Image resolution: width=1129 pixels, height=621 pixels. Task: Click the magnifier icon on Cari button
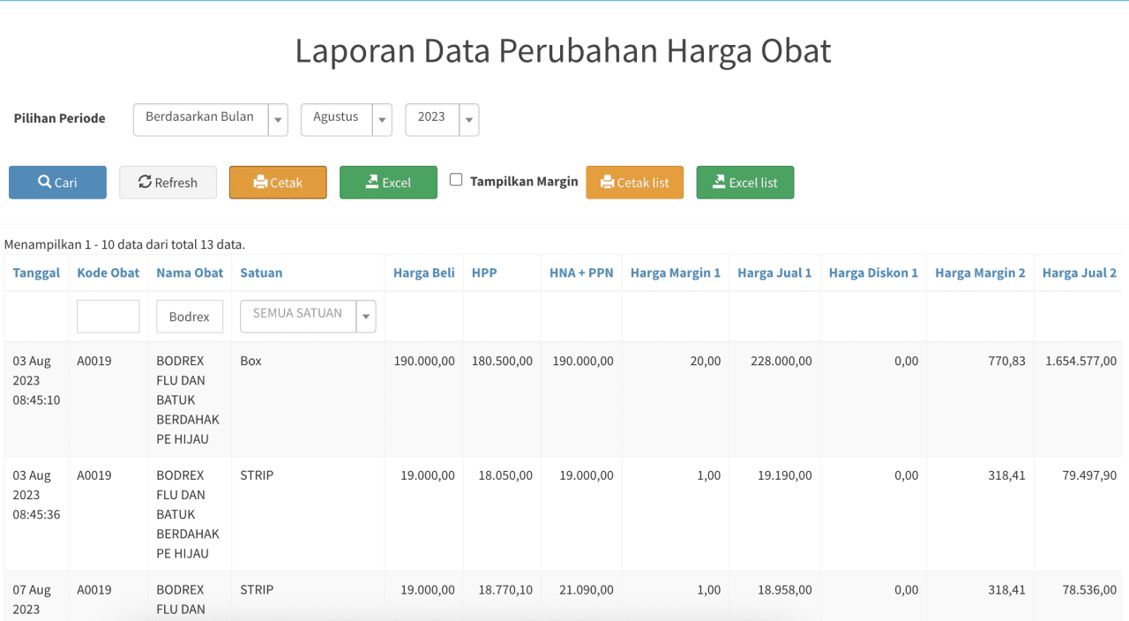(44, 183)
